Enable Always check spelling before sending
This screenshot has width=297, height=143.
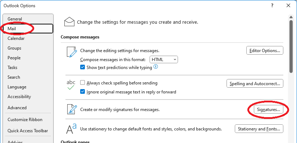[x=82, y=83]
